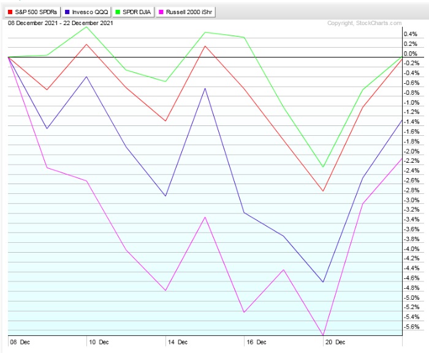429x353 pixels.
Task: Click the blue Invesco QQQ color swatch
Action: click(67, 12)
